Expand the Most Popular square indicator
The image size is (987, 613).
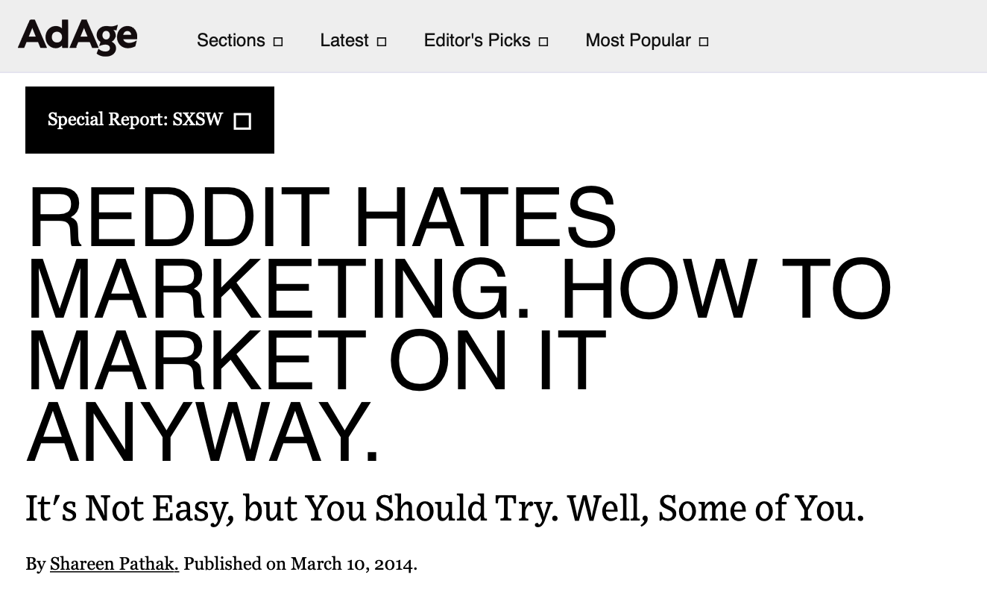pos(704,42)
